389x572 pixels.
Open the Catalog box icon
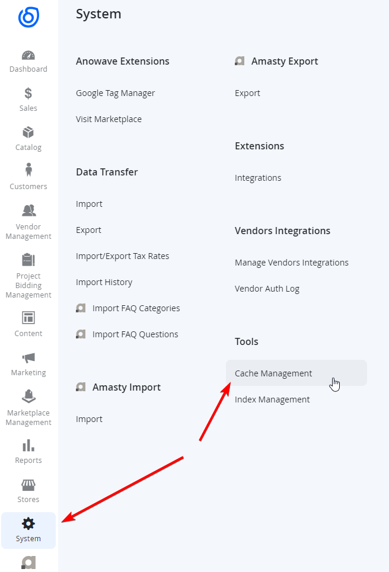(x=28, y=132)
